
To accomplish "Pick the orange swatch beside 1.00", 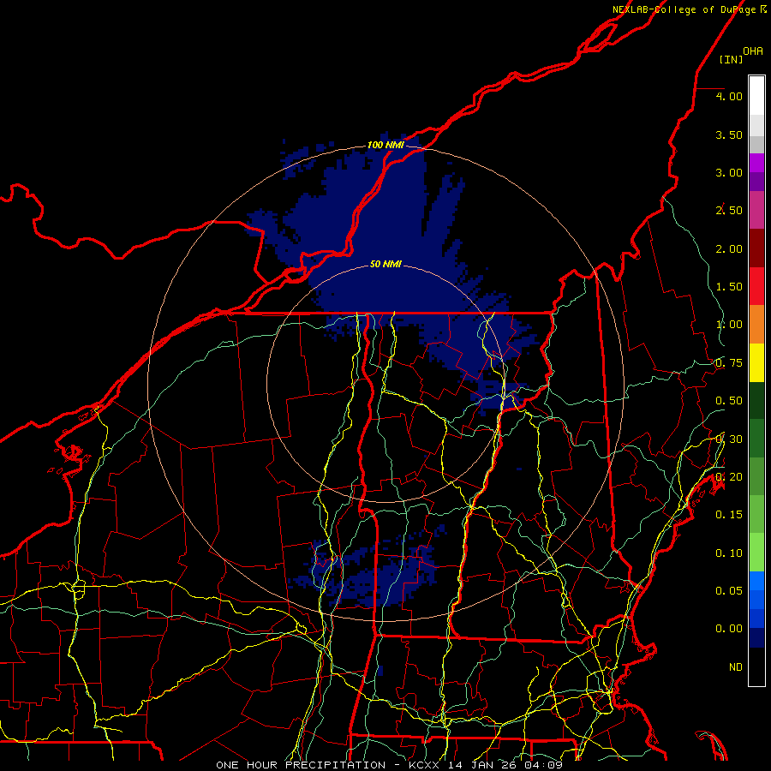I will click(x=756, y=325).
